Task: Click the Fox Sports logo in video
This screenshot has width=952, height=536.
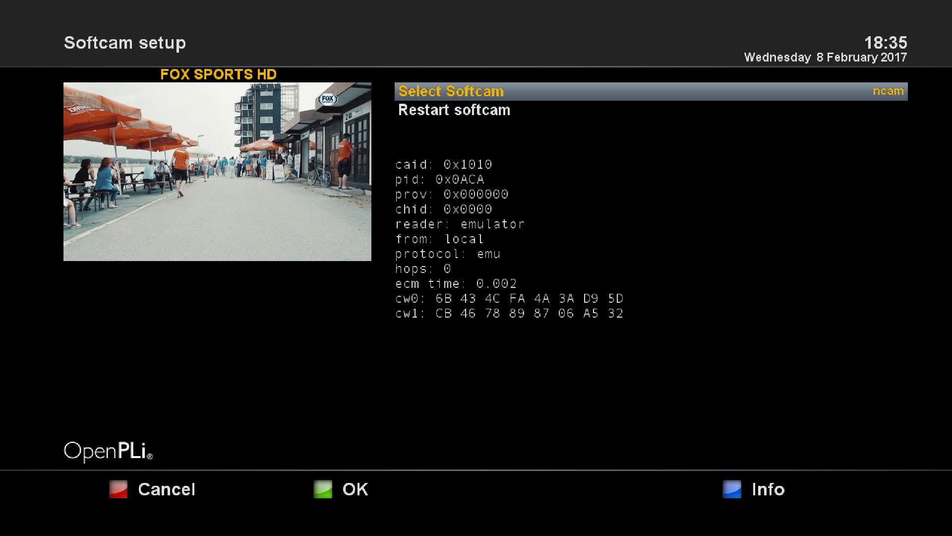Action: point(327,99)
